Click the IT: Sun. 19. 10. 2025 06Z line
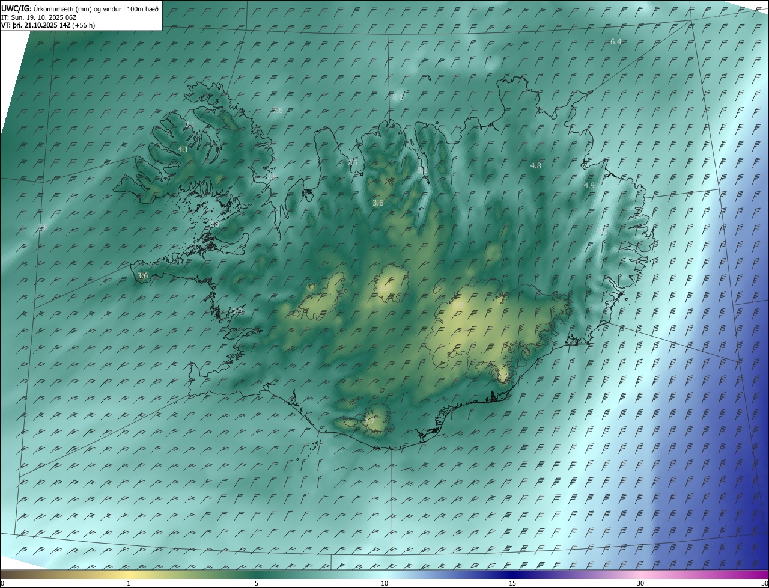The height and width of the screenshot is (588, 769). point(38,17)
